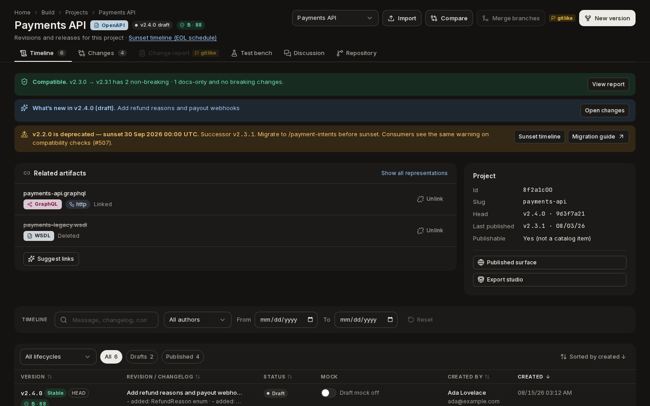The image size is (650, 406).
Task: Click the shield icon in the Compatible banner
Action: (24, 82)
